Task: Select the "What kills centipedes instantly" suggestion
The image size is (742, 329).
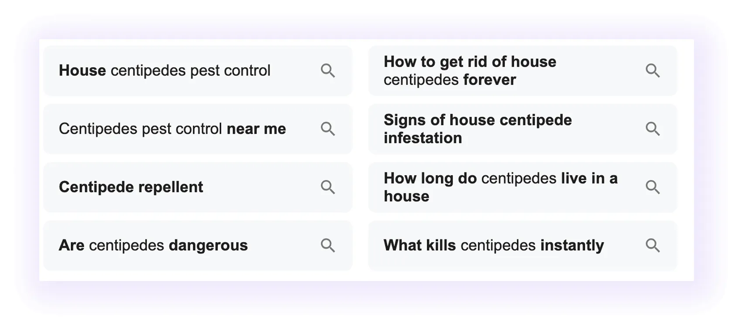Action: click(x=494, y=245)
